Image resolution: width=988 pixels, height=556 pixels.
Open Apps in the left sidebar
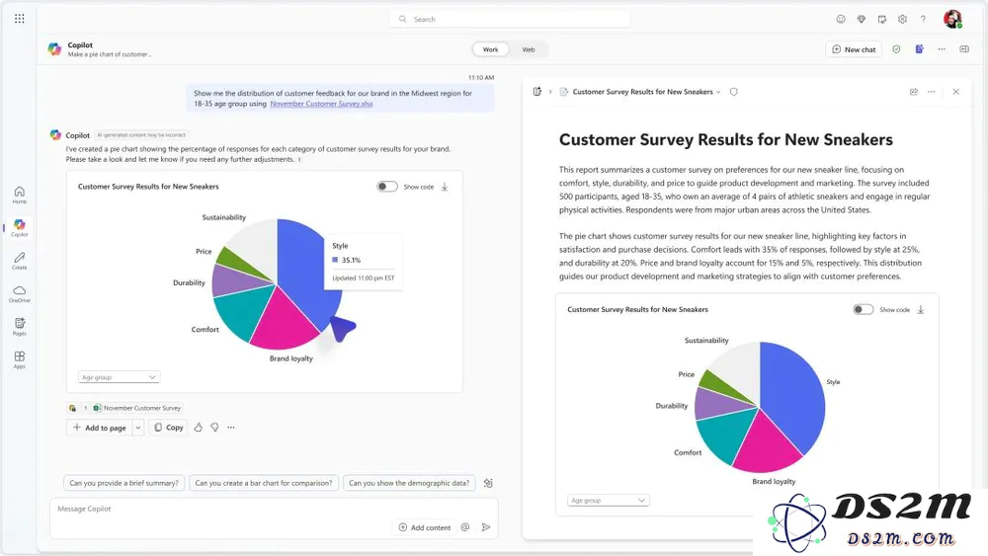coord(20,359)
